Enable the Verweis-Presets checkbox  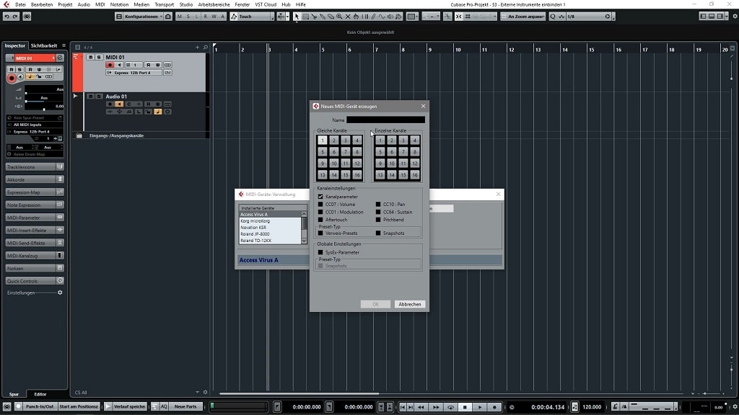320,233
